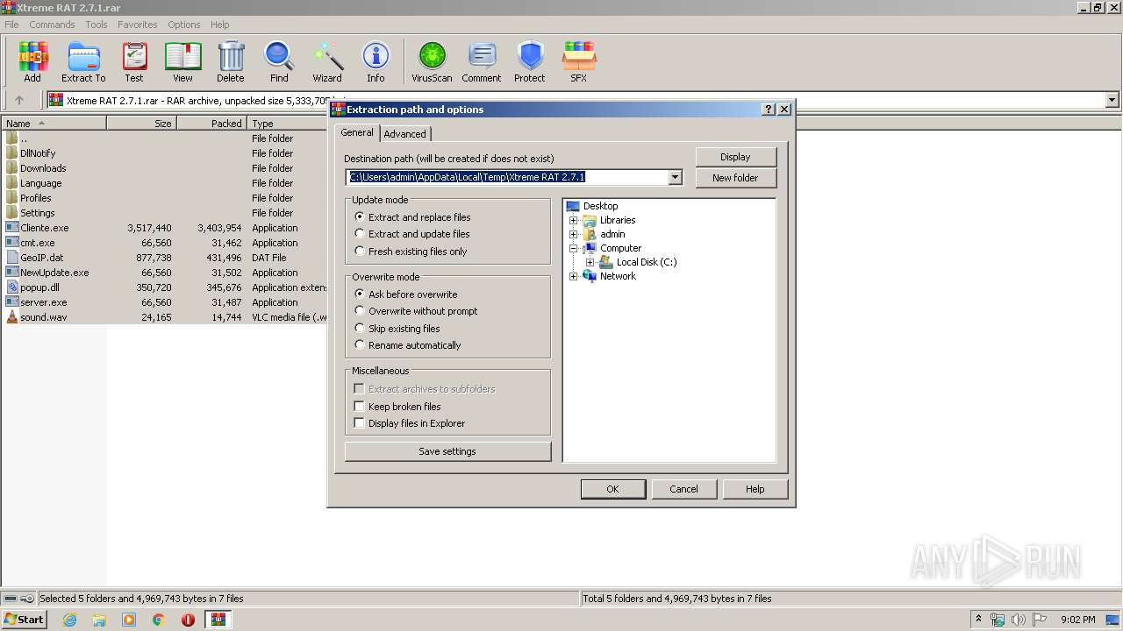This screenshot has width=1123, height=631.
Task: Enable Display files in Explorer checkbox
Action: pos(359,423)
